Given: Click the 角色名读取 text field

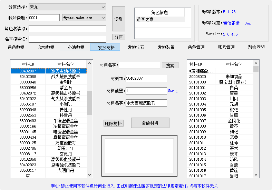Looking at the screenshot, I should 67,29.
